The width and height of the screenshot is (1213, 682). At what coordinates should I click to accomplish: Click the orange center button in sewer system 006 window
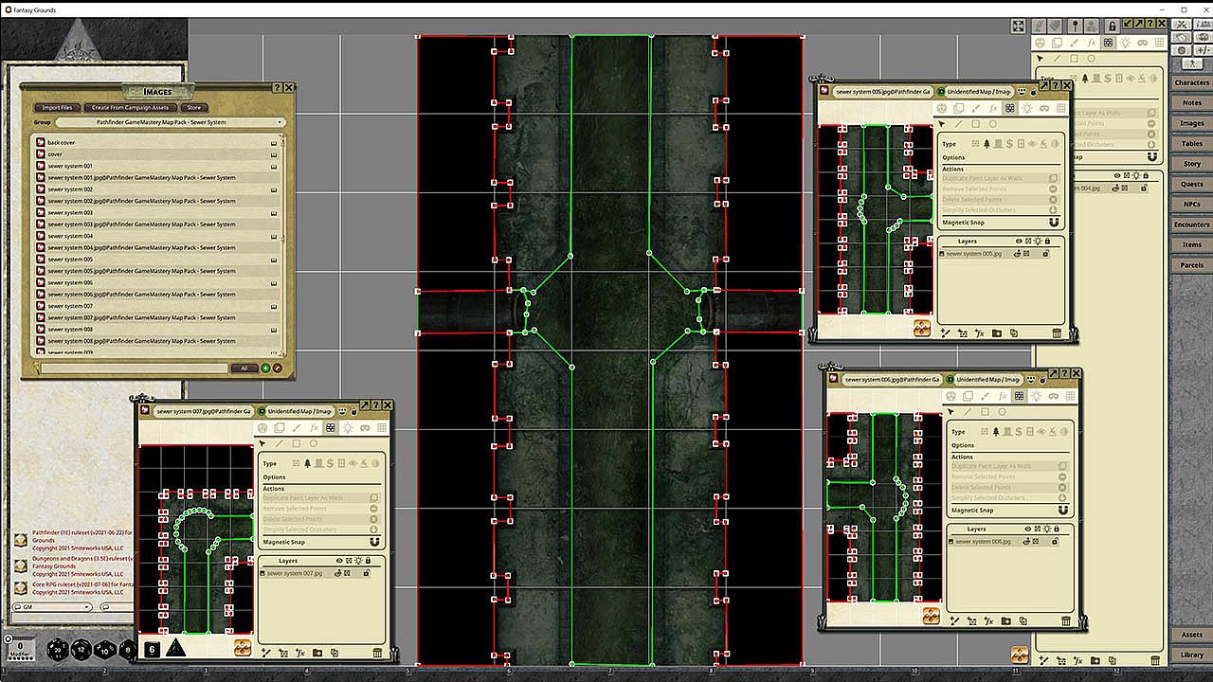(x=932, y=616)
